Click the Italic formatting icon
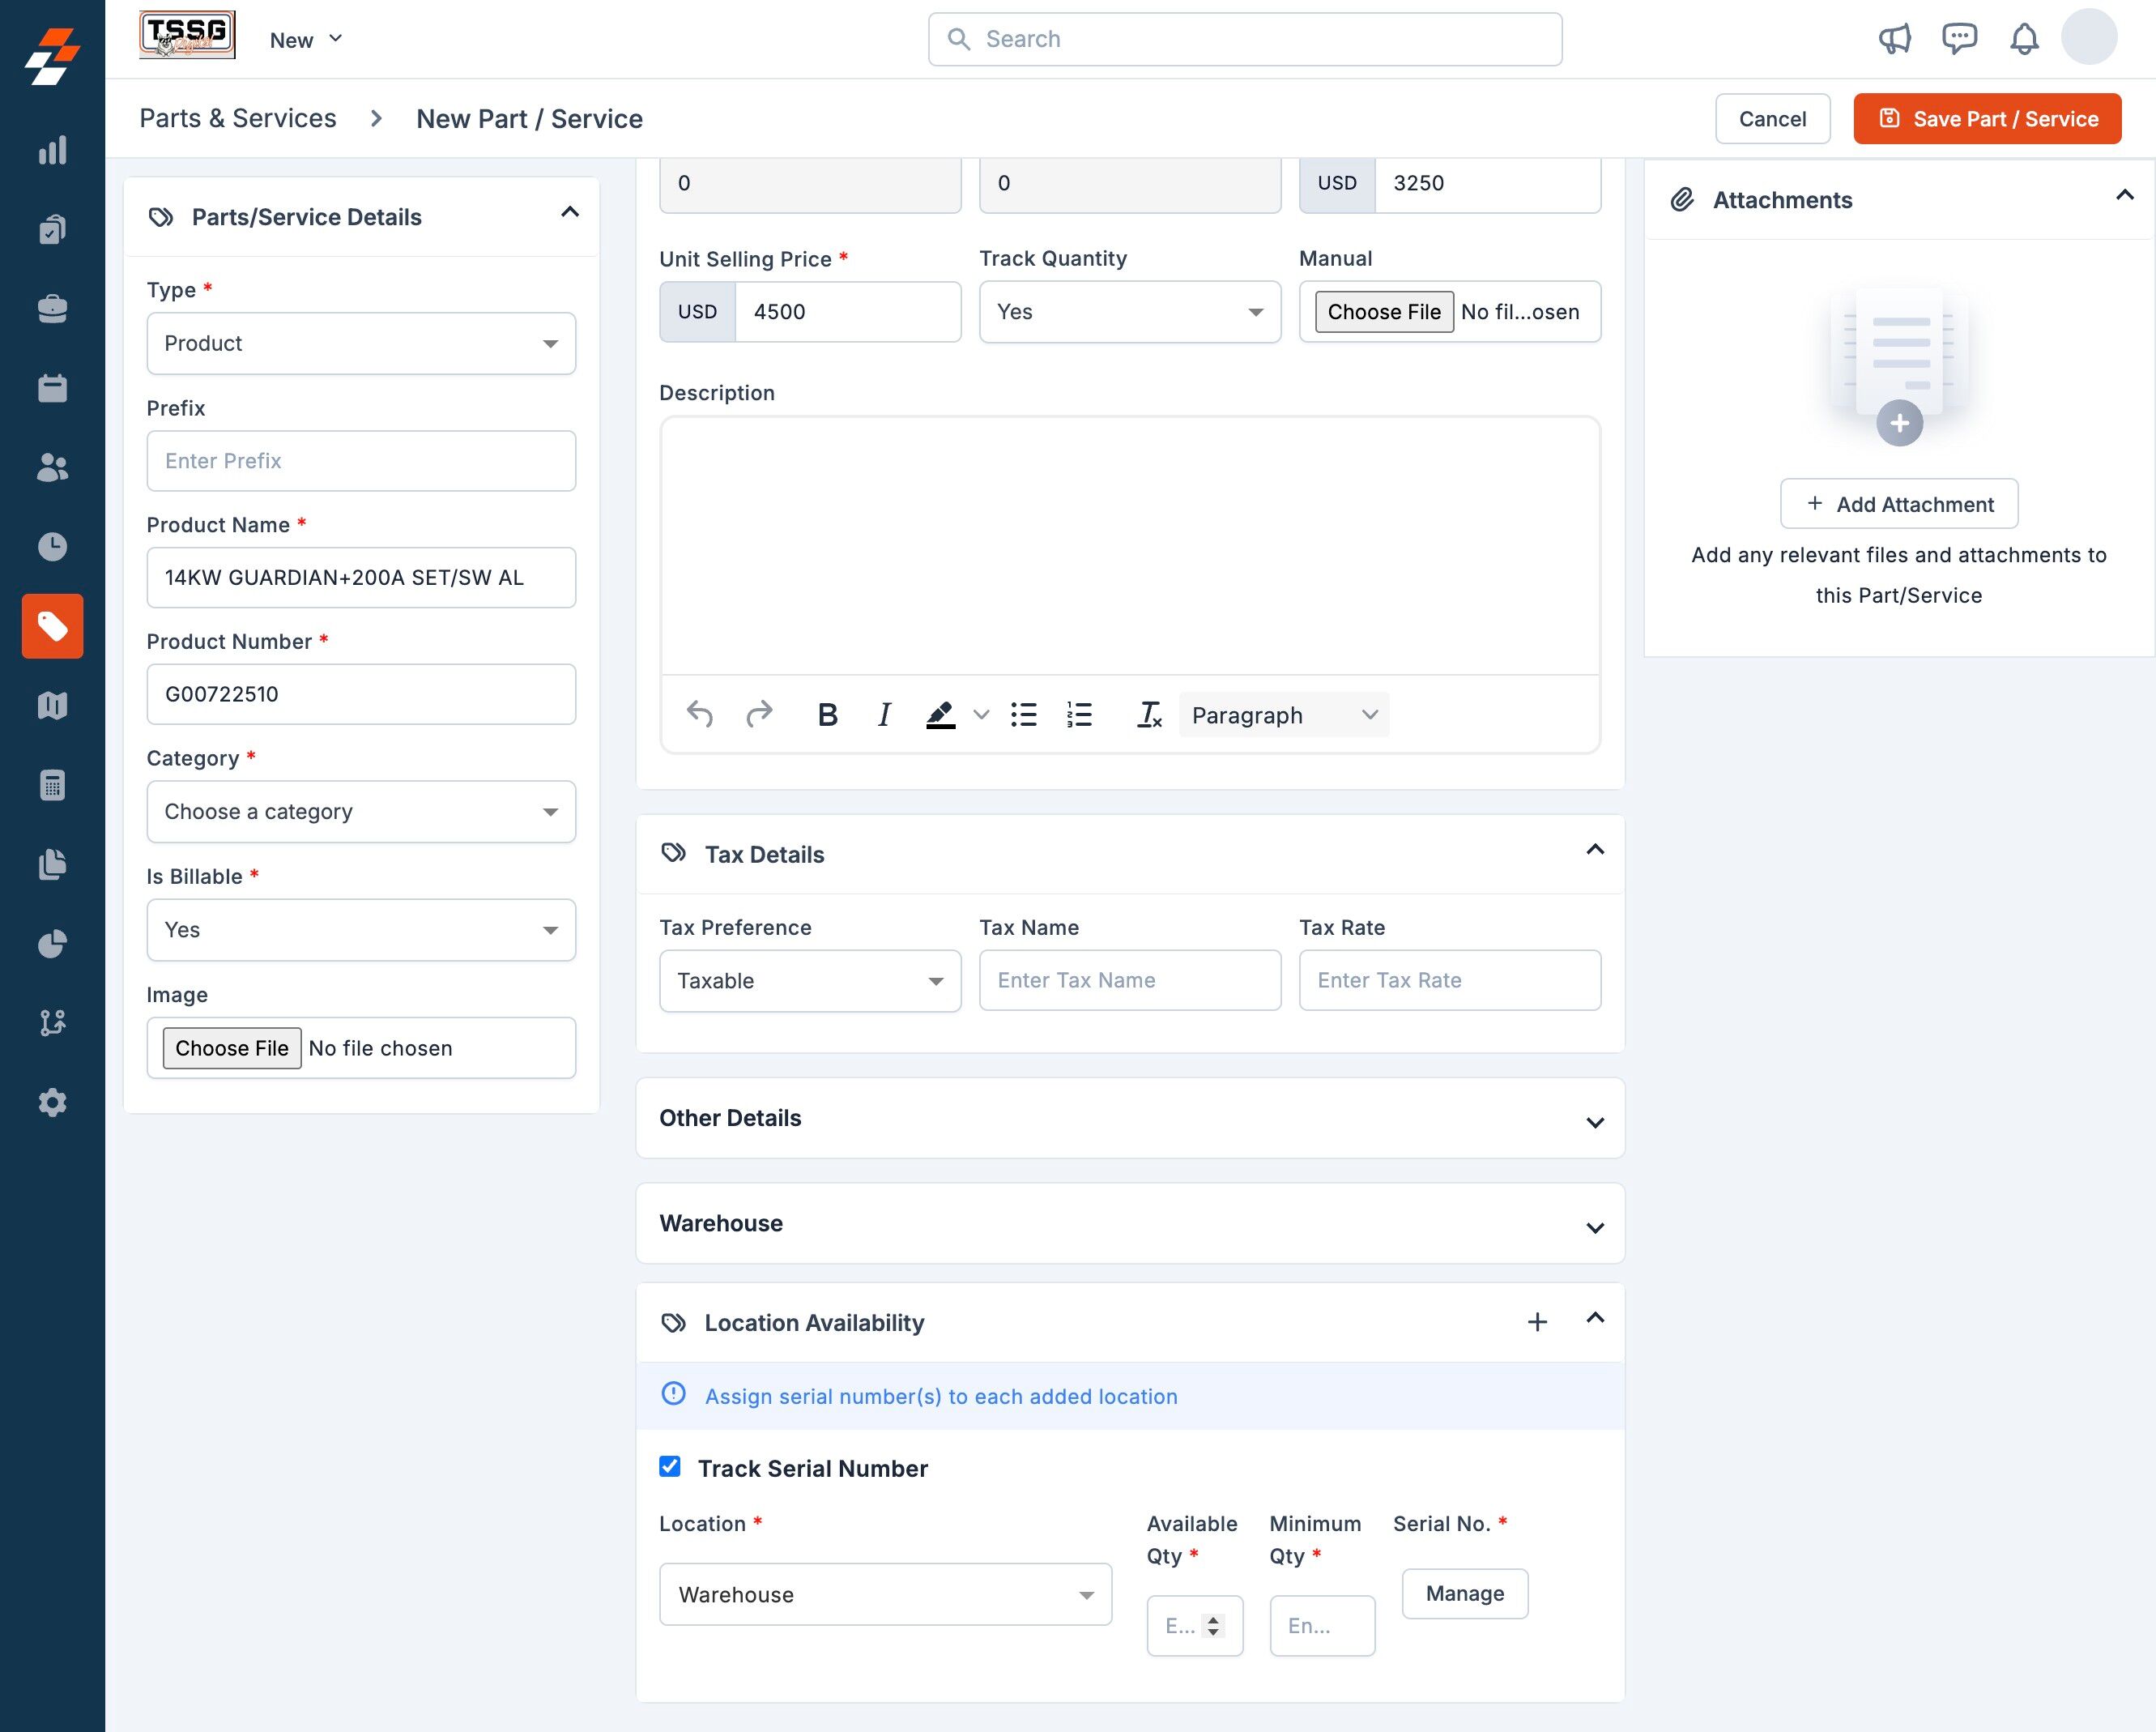Screen dimensions: 2156x1732 coord(884,715)
